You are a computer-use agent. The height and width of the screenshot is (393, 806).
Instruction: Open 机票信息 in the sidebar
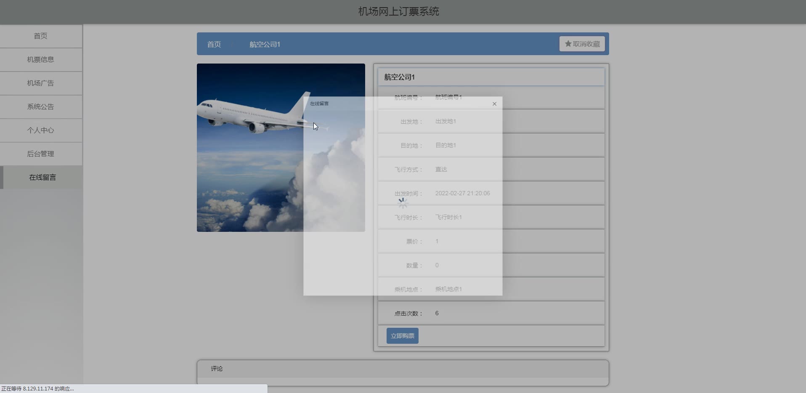point(41,60)
